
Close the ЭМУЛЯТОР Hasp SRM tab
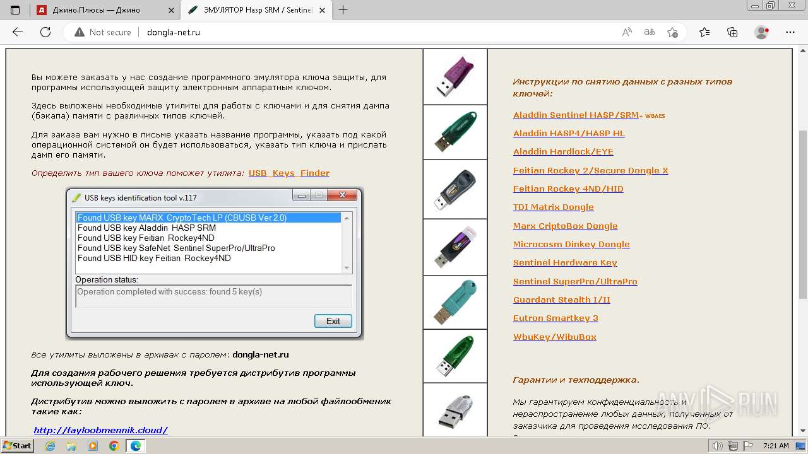[323, 10]
